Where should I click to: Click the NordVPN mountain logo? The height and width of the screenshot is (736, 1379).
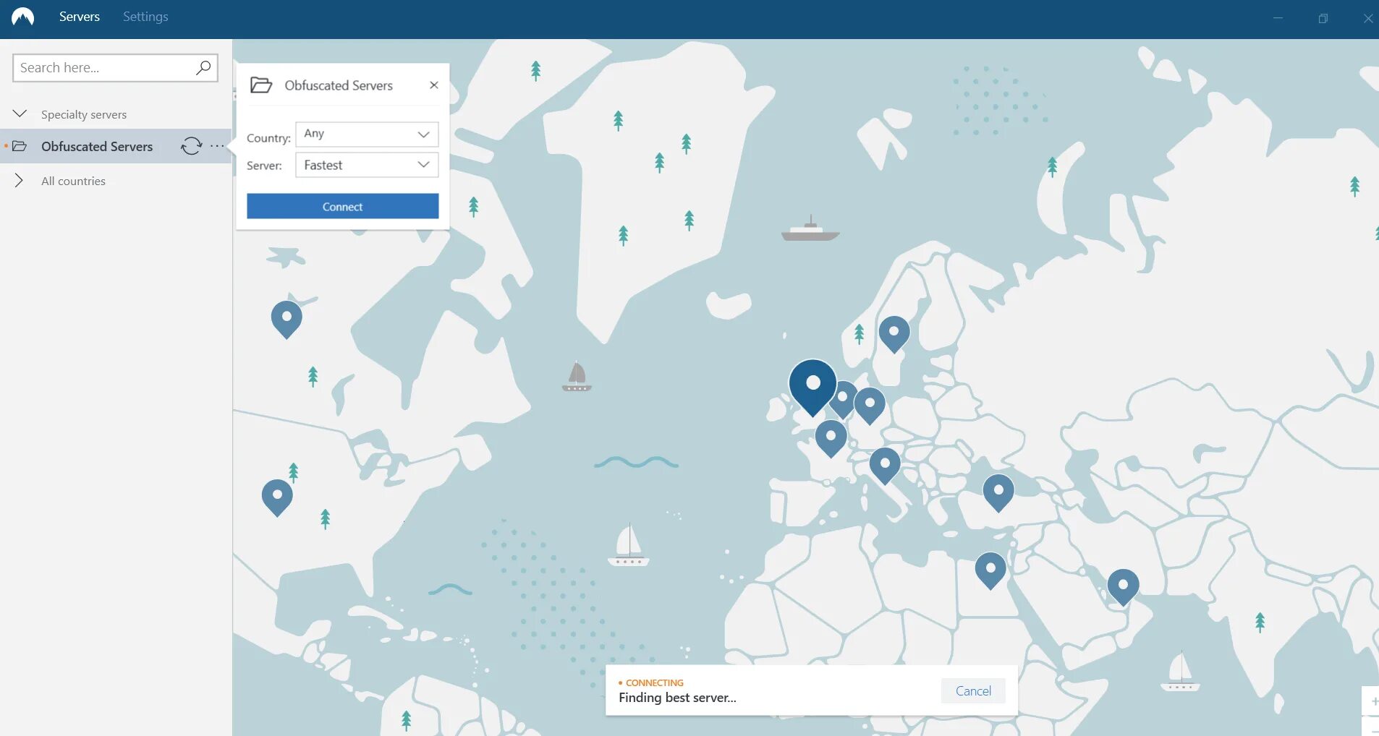22,17
